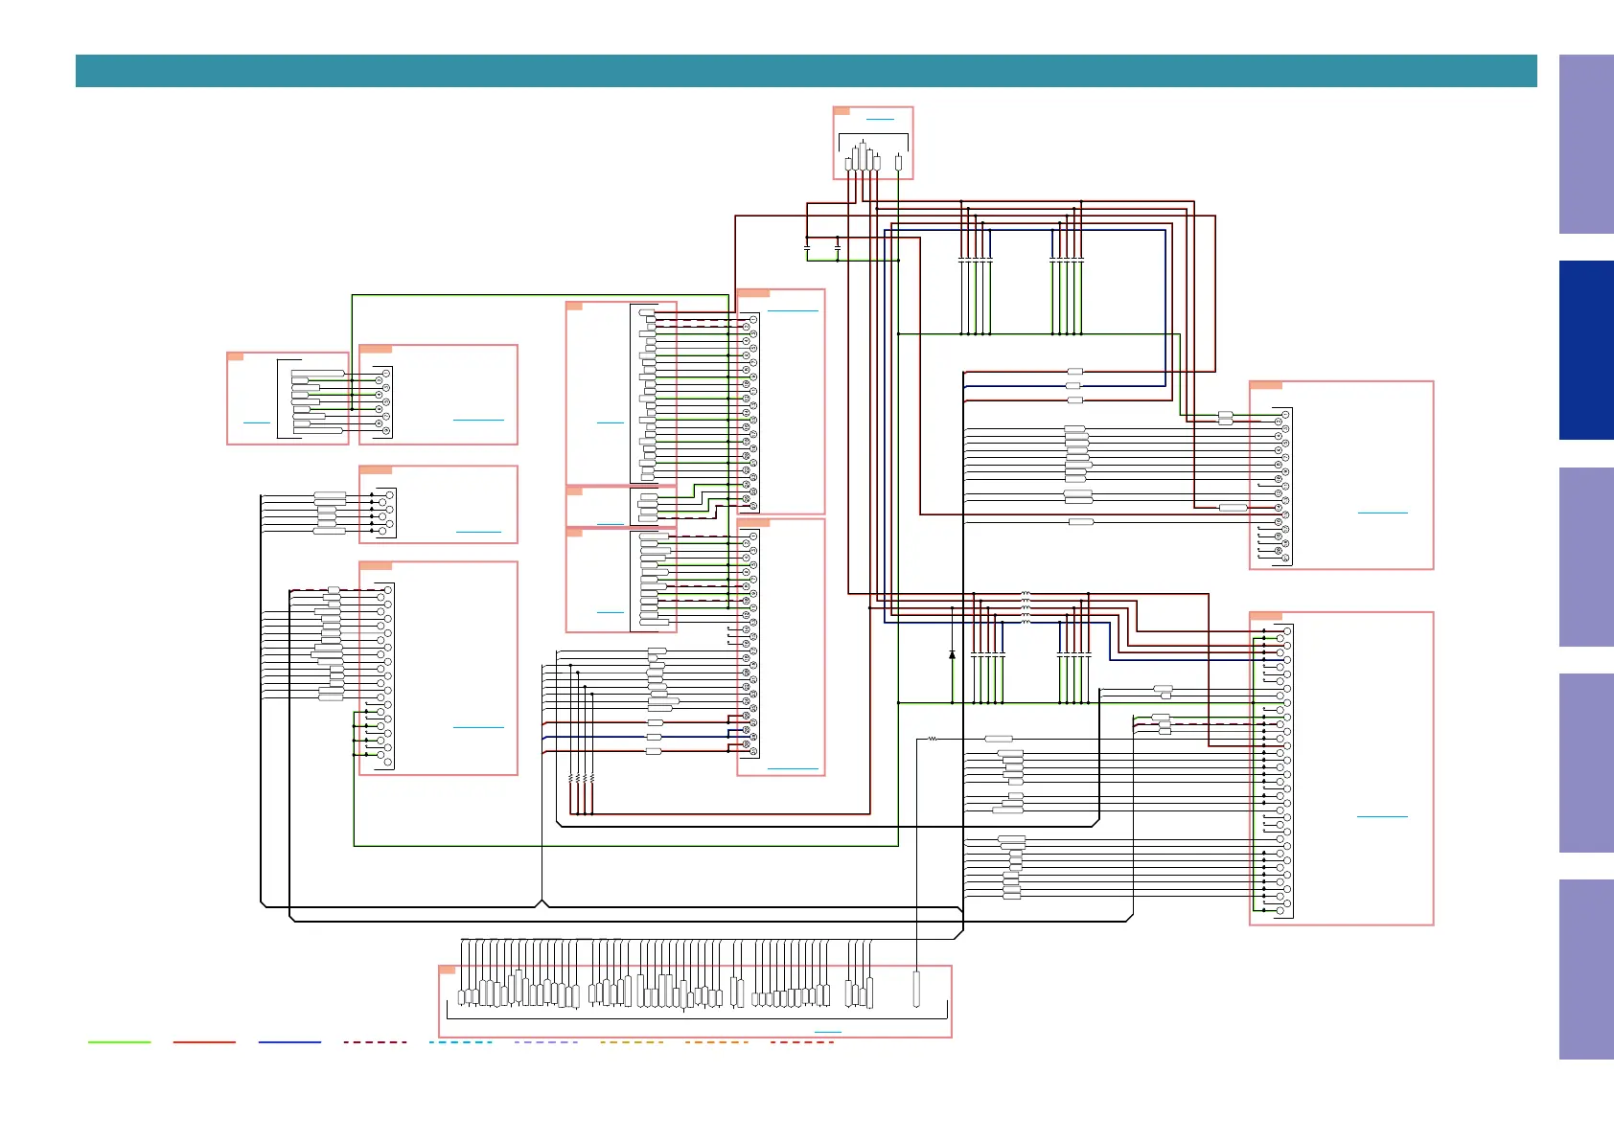Follow the blue link in the topmost connector box
1614x1141 pixels.
pos(880,119)
